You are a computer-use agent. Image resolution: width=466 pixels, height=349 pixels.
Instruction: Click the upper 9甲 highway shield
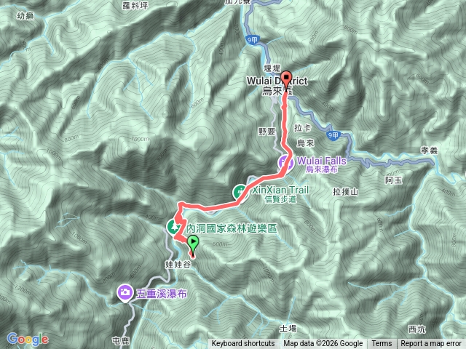click(253, 40)
